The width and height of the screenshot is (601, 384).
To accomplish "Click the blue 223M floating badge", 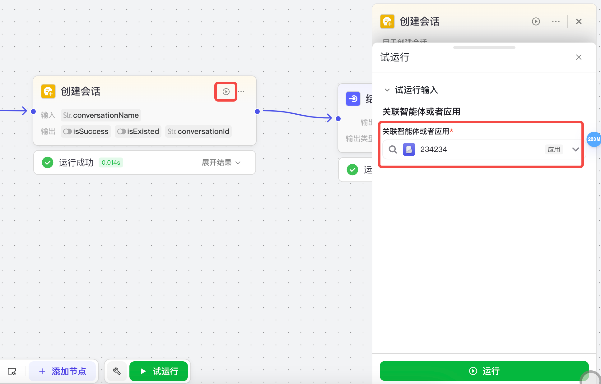I will (x=593, y=139).
